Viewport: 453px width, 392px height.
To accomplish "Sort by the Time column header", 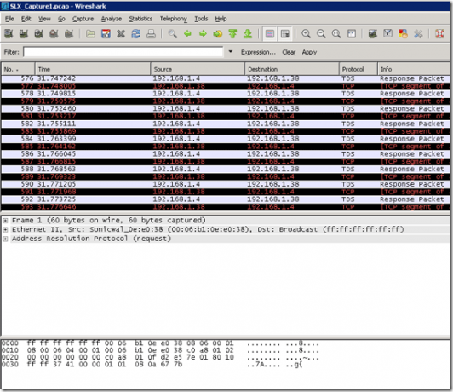I will coord(93,69).
